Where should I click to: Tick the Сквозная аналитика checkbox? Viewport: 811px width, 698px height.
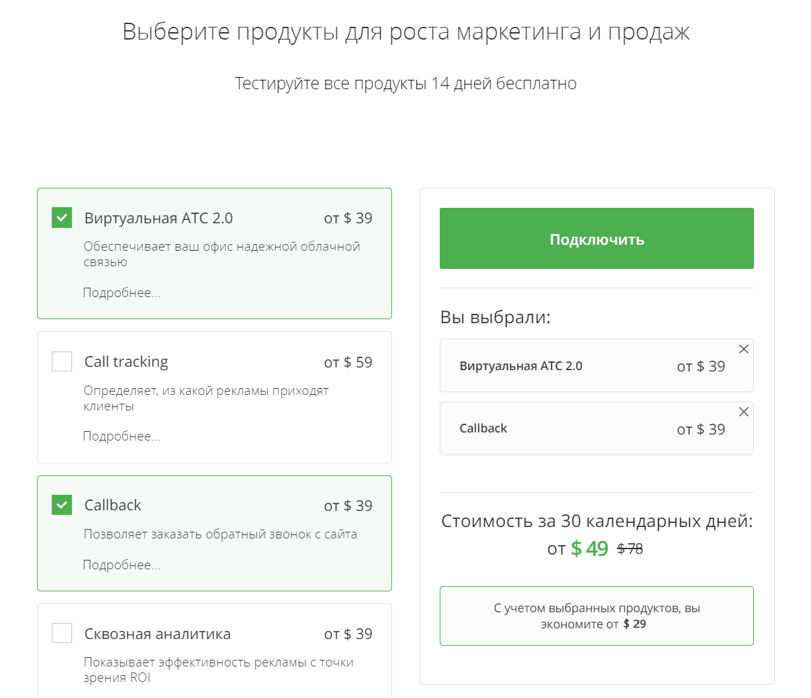(x=62, y=633)
